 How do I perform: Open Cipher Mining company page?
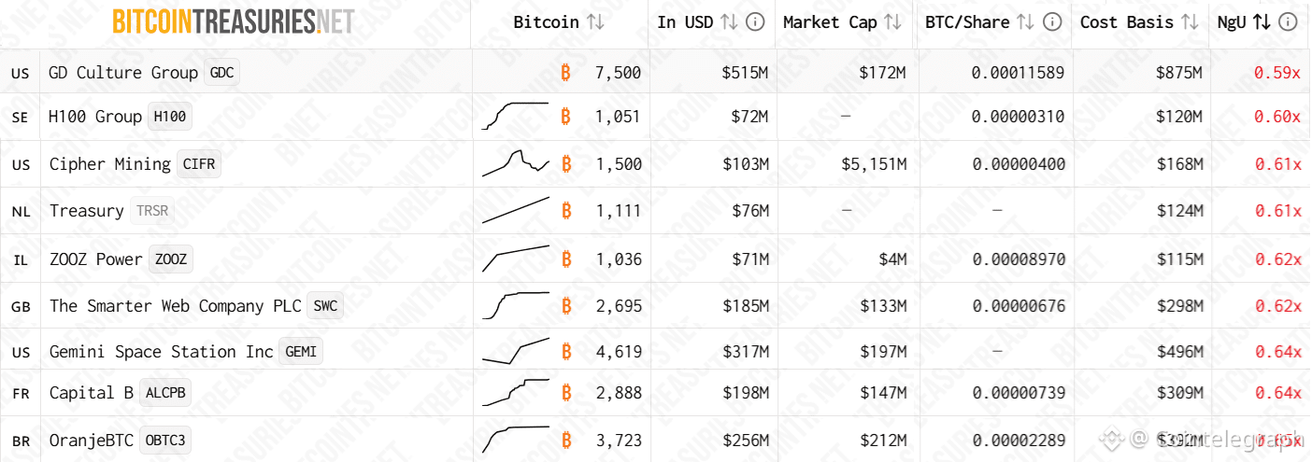pos(110,164)
